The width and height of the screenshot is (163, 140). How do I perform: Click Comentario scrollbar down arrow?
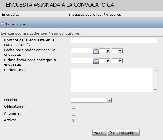click(x=155, y=90)
